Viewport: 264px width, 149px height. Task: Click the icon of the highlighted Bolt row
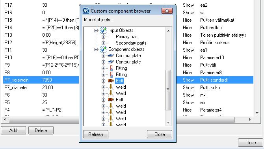[111, 81]
